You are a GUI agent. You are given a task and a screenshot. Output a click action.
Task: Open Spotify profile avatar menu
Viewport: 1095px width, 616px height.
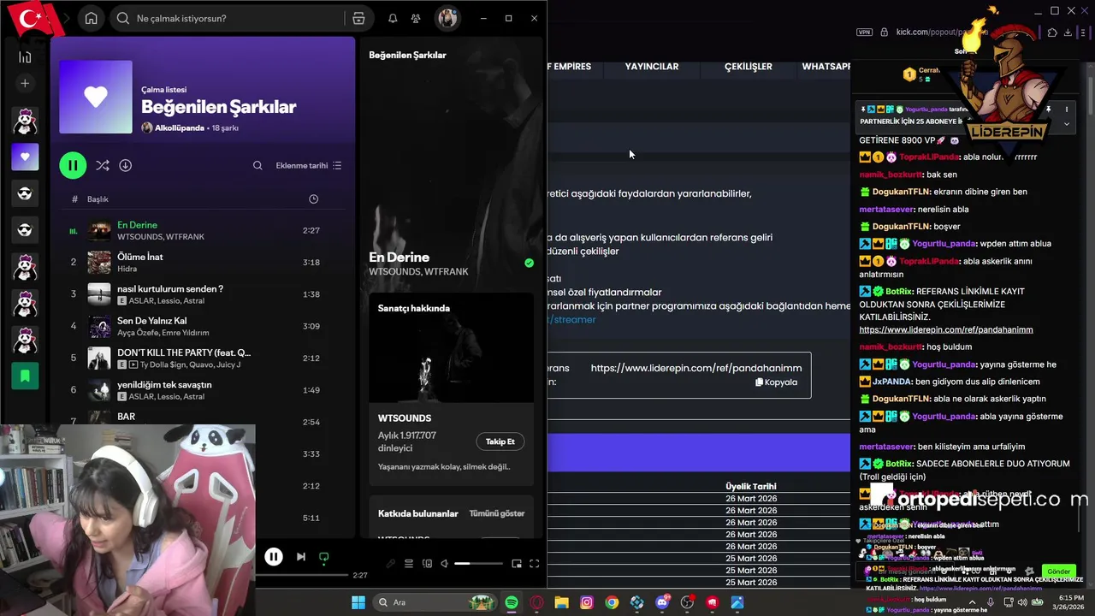pyautogui.click(x=447, y=18)
